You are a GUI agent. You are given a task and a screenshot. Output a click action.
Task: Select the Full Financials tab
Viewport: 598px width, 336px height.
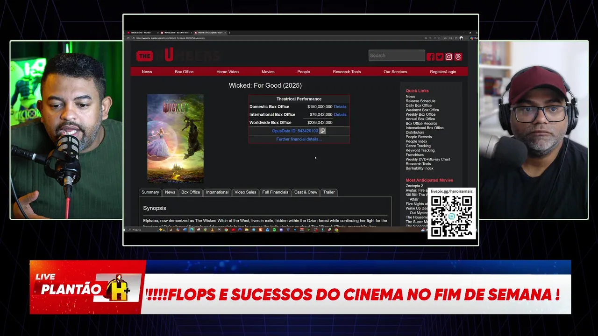[275, 192]
